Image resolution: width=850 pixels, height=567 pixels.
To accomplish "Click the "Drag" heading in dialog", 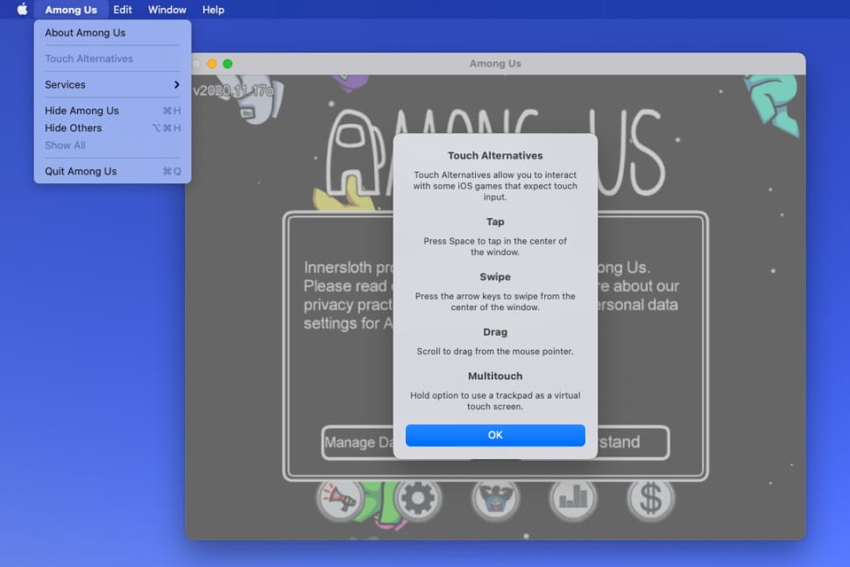I will [495, 332].
